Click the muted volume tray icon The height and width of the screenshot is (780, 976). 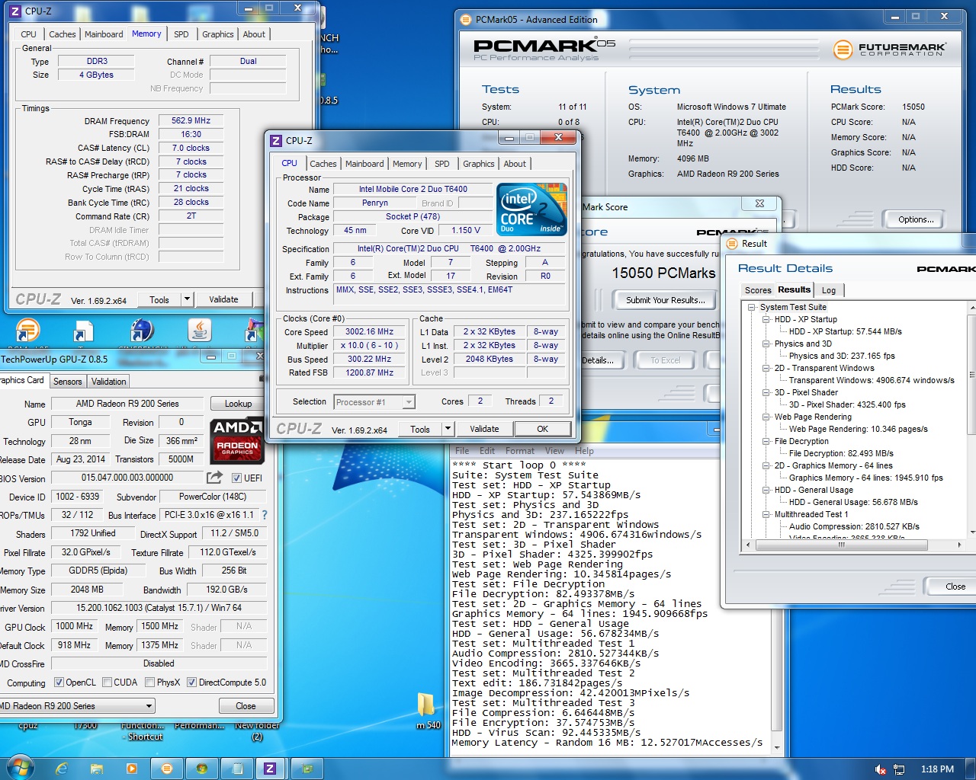click(x=881, y=769)
